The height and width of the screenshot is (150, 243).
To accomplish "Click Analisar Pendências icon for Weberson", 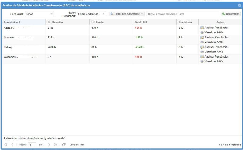I will tap(202, 57).
